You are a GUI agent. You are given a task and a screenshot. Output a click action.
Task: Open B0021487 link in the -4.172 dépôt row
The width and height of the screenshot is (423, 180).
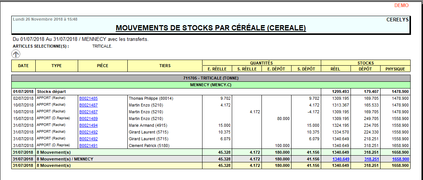tap(88, 112)
